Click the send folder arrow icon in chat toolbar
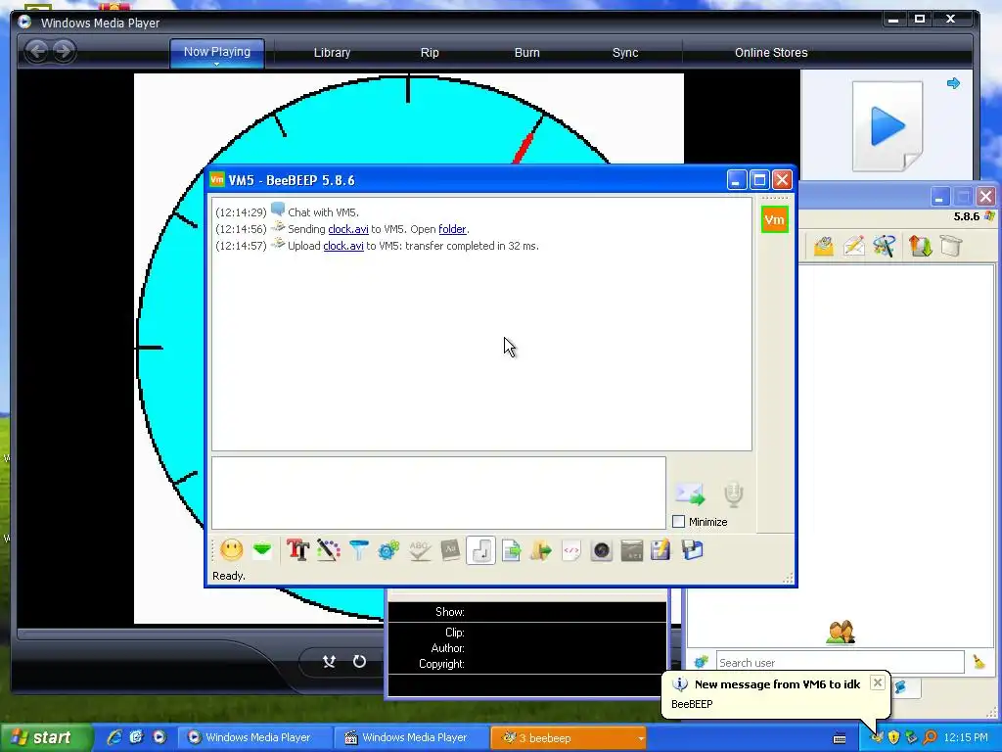This screenshot has height=752, width=1002. pos(540,550)
